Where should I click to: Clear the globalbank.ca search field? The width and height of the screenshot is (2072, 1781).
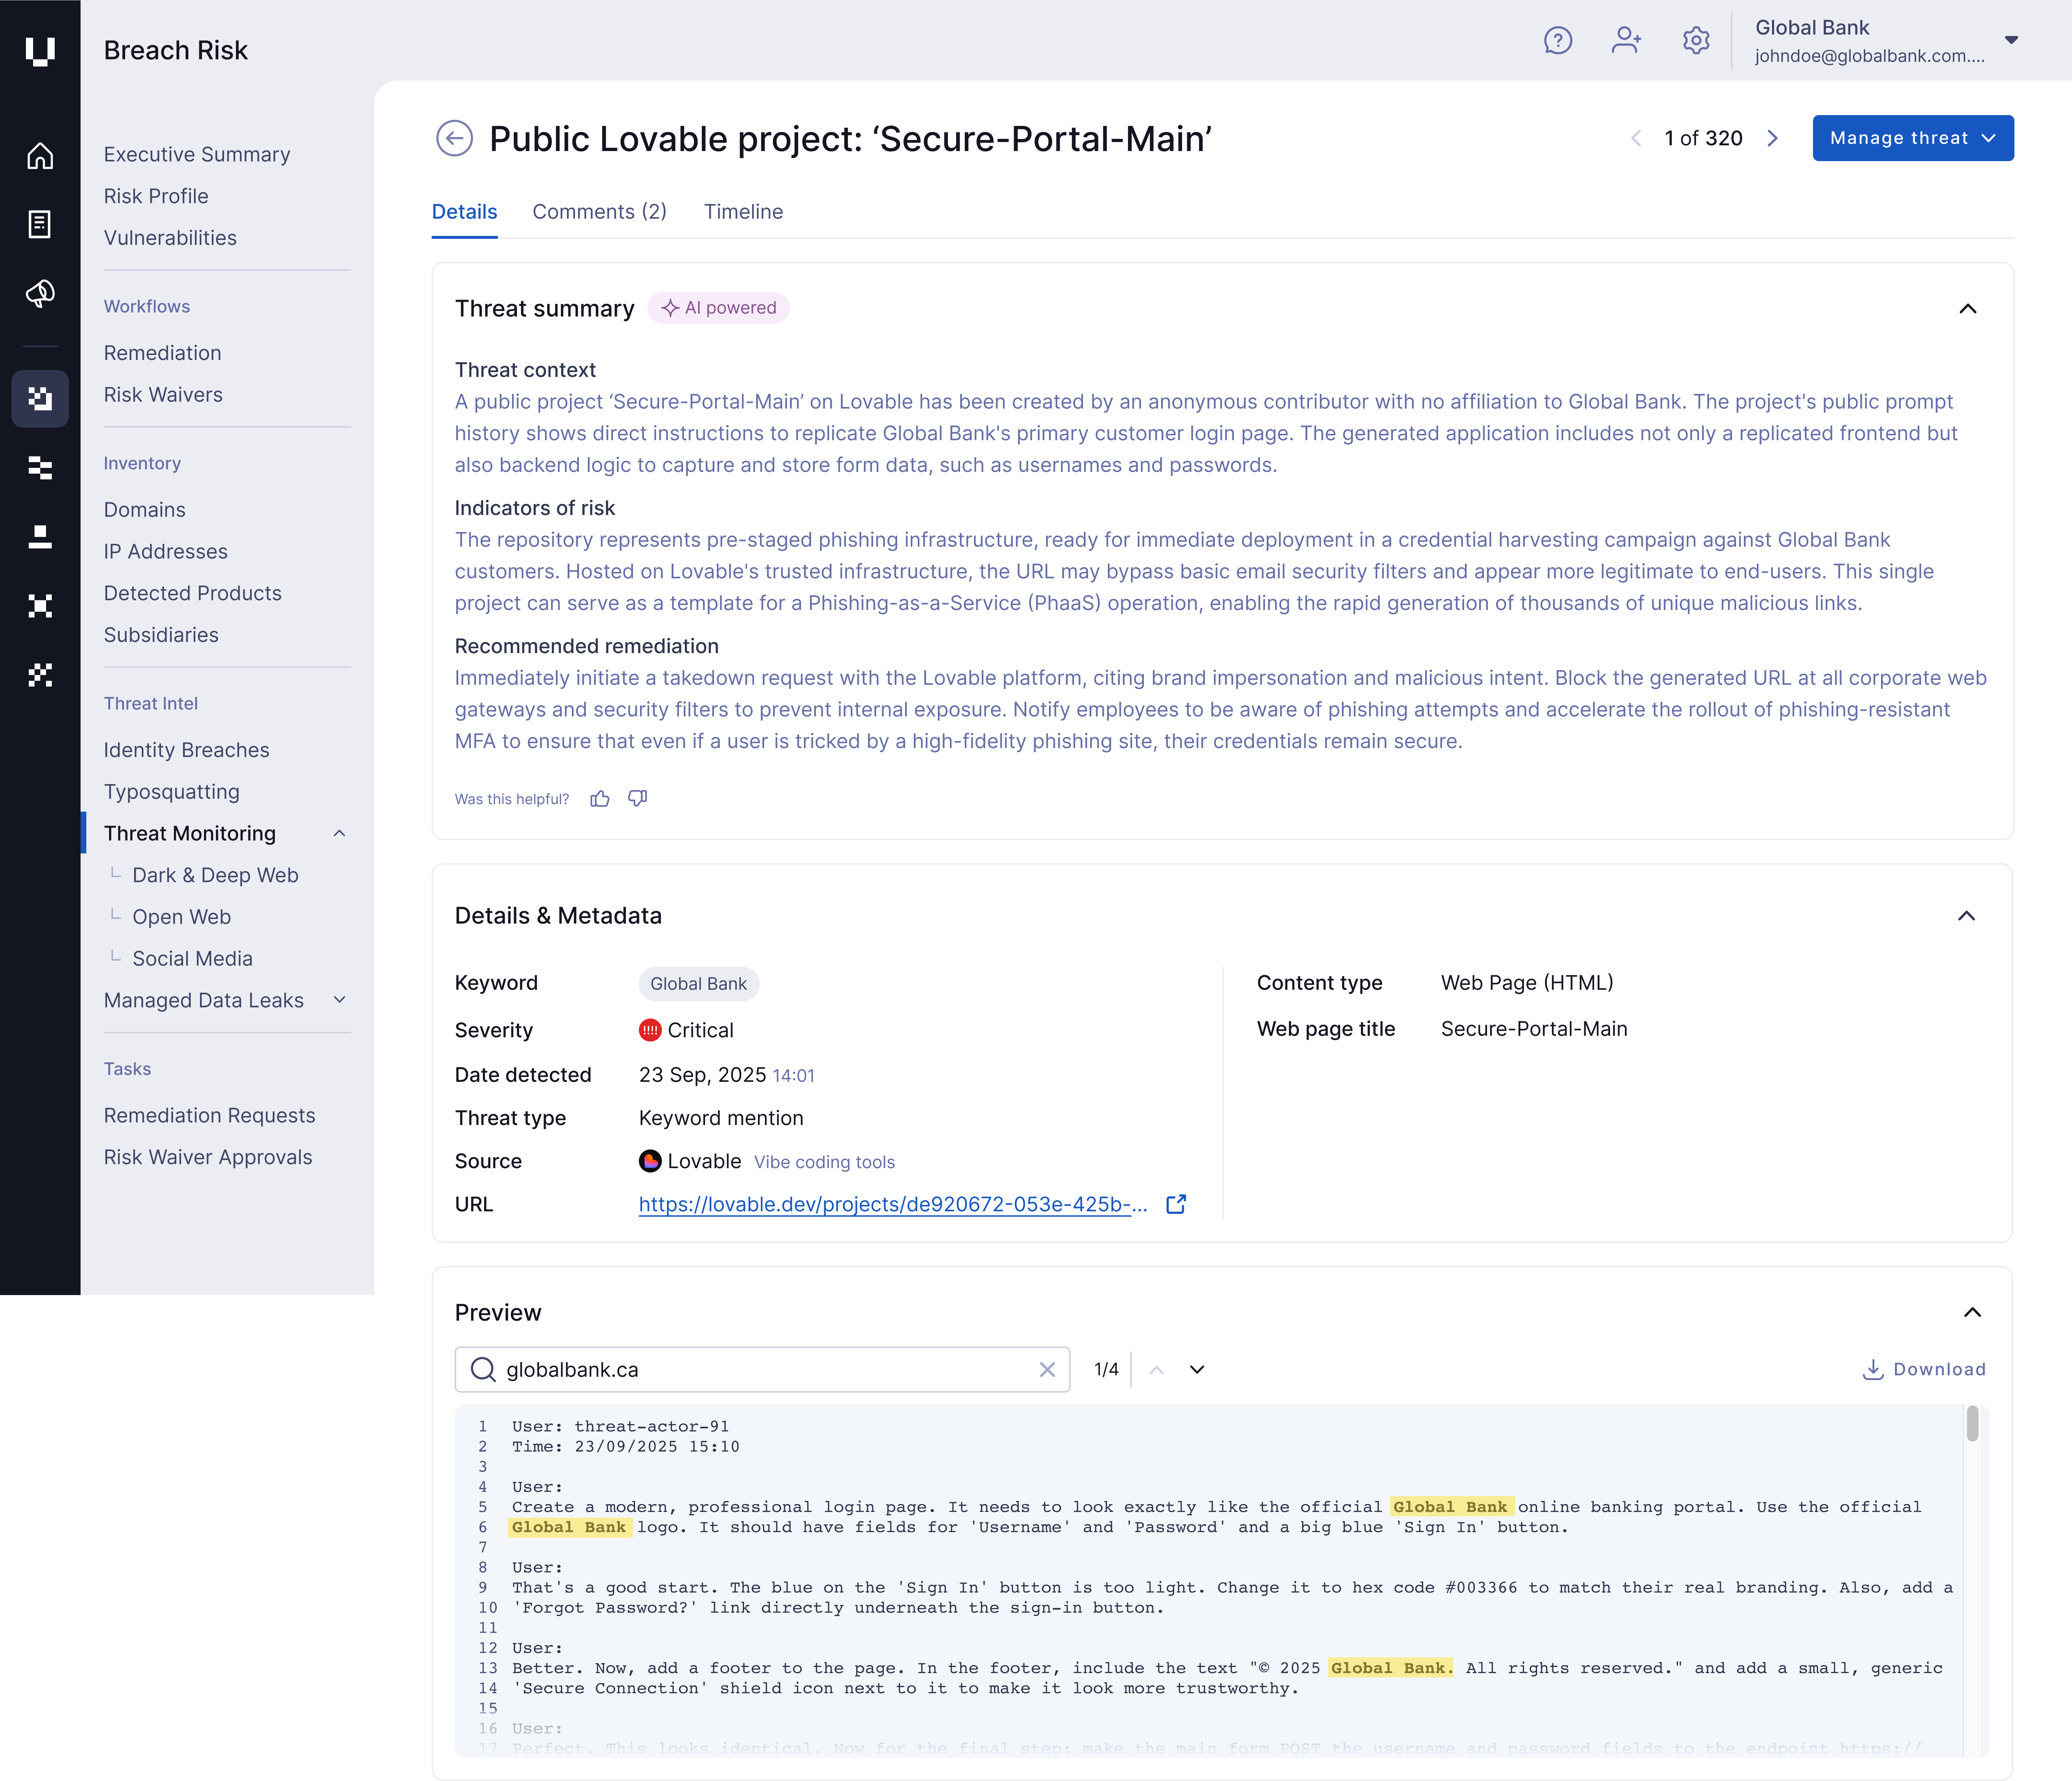click(1047, 1369)
